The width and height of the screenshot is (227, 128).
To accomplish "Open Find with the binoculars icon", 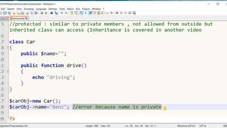I will [51, 13].
